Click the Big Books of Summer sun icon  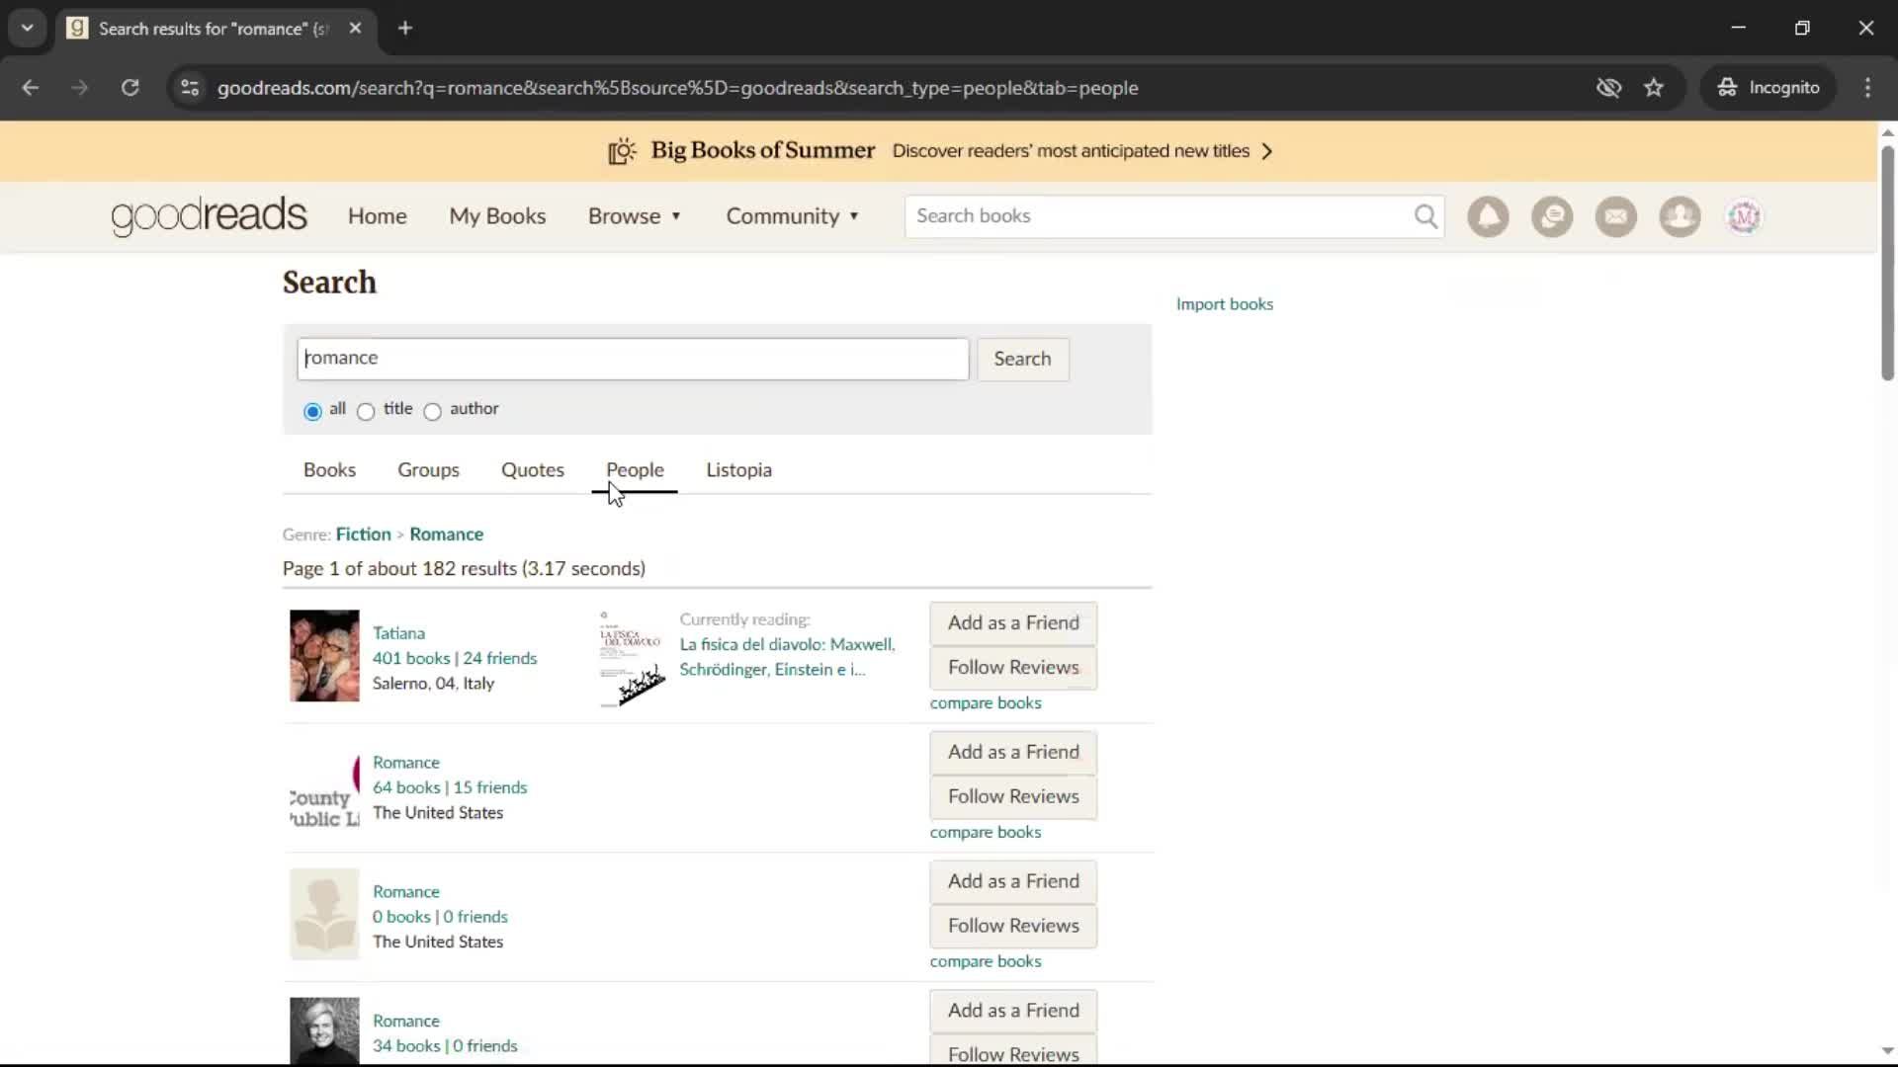pyautogui.click(x=622, y=151)
